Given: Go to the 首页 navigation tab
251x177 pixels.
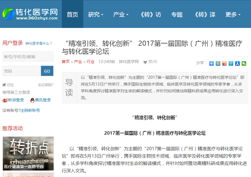Looking at the screenshot, I should coord(73,14).
